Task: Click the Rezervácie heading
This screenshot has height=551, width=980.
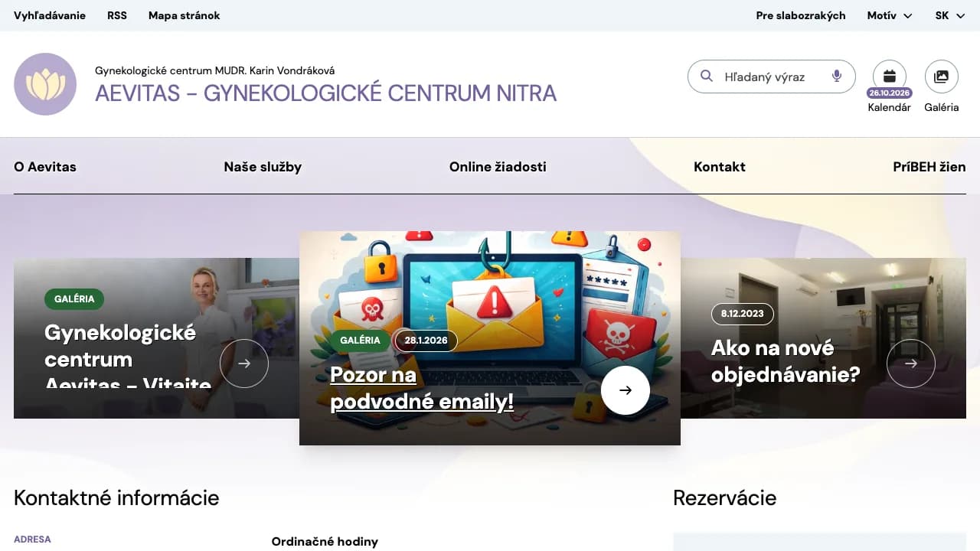Action: (x=724, y=498)
